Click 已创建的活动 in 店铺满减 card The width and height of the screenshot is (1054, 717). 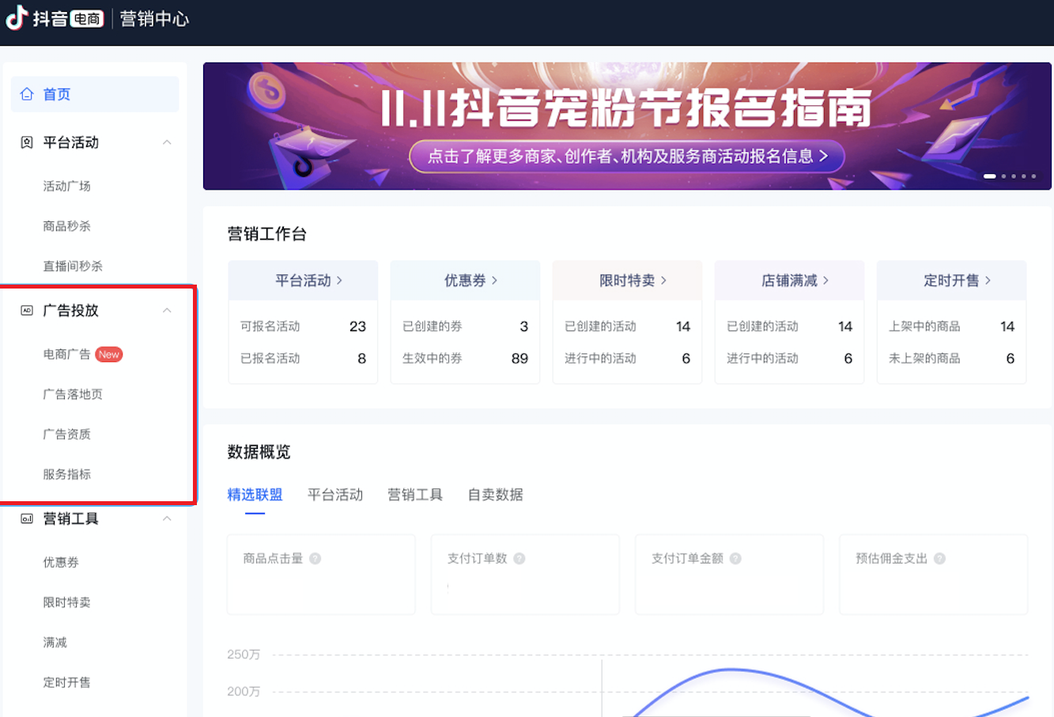click(x=763, y=326)
